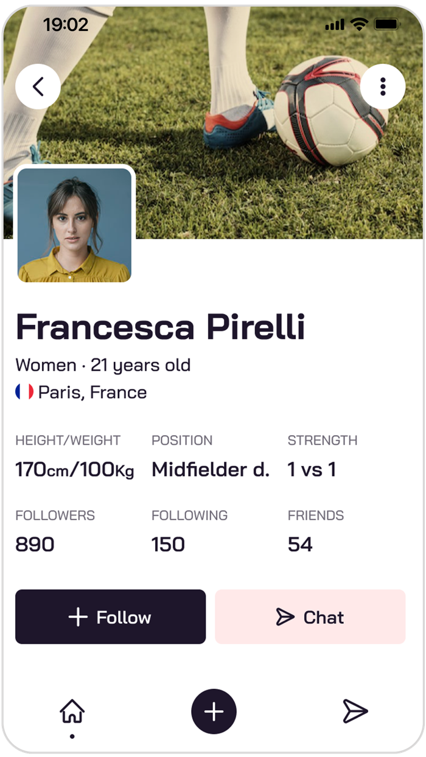
Task: Tap the French flag icon
Action: click(24, 392)
